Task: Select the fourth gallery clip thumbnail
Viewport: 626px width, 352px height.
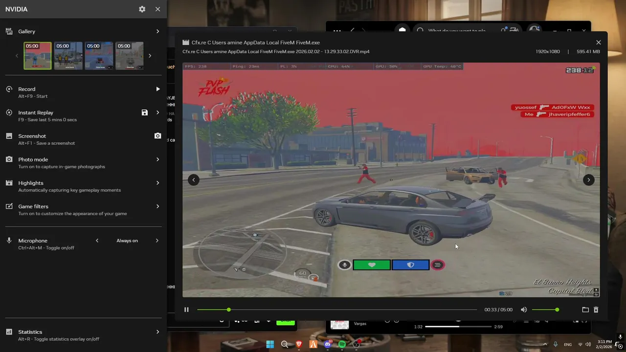Action: click(x=130, y=56)
